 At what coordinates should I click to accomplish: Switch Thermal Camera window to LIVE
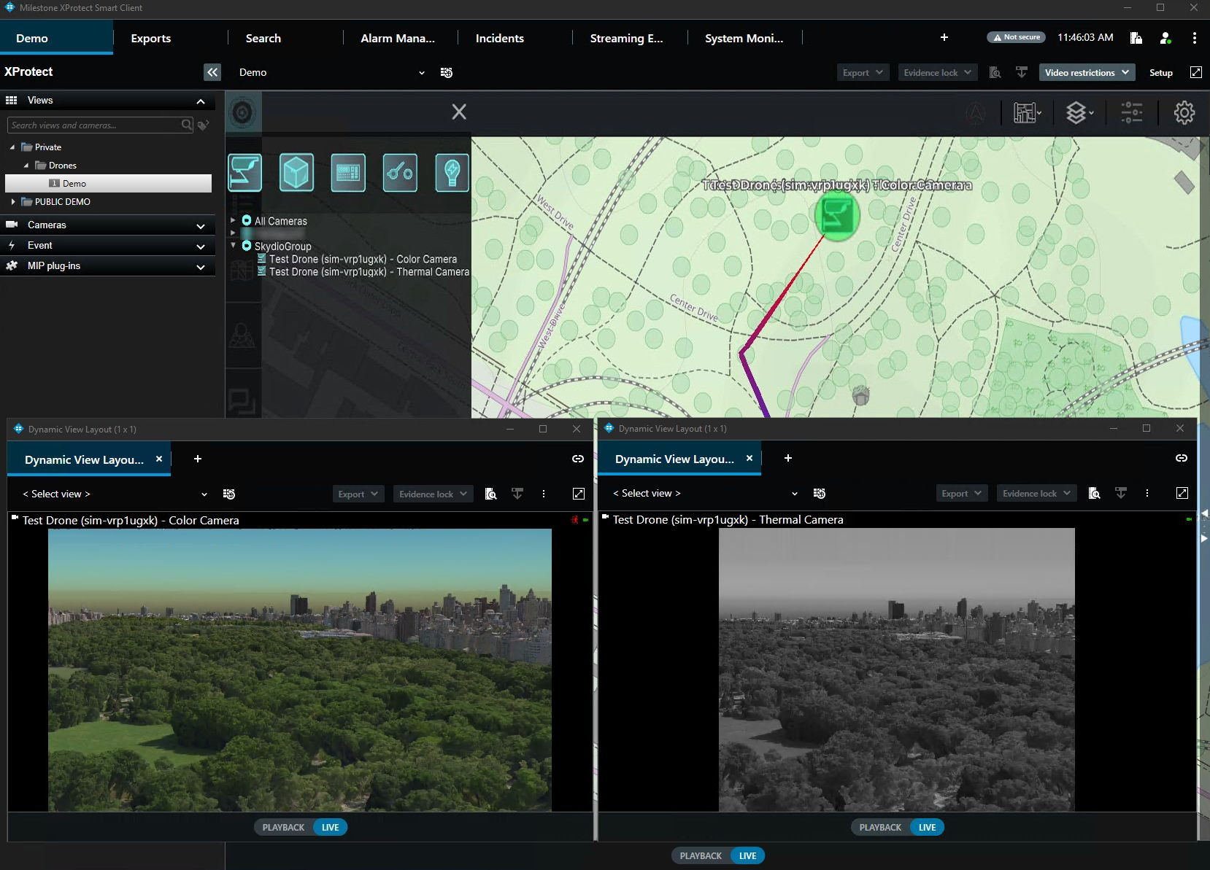click(927, 827)
